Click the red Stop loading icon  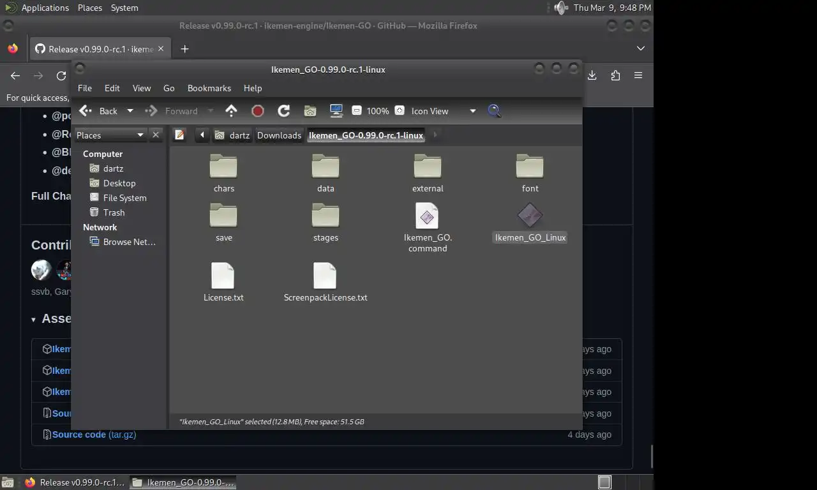point(258,111)
